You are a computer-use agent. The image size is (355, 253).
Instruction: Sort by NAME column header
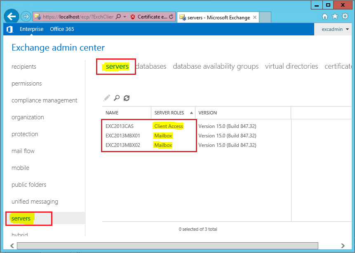click(x=127, y=113)
